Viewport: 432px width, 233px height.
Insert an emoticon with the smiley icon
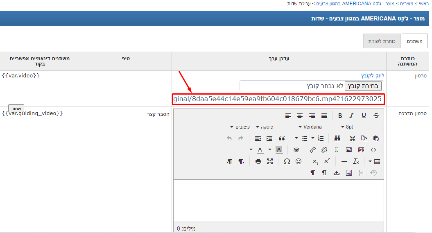299,161
